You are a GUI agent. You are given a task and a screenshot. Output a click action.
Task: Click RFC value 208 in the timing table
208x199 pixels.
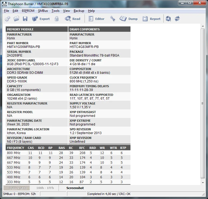(x=82, y=153)
